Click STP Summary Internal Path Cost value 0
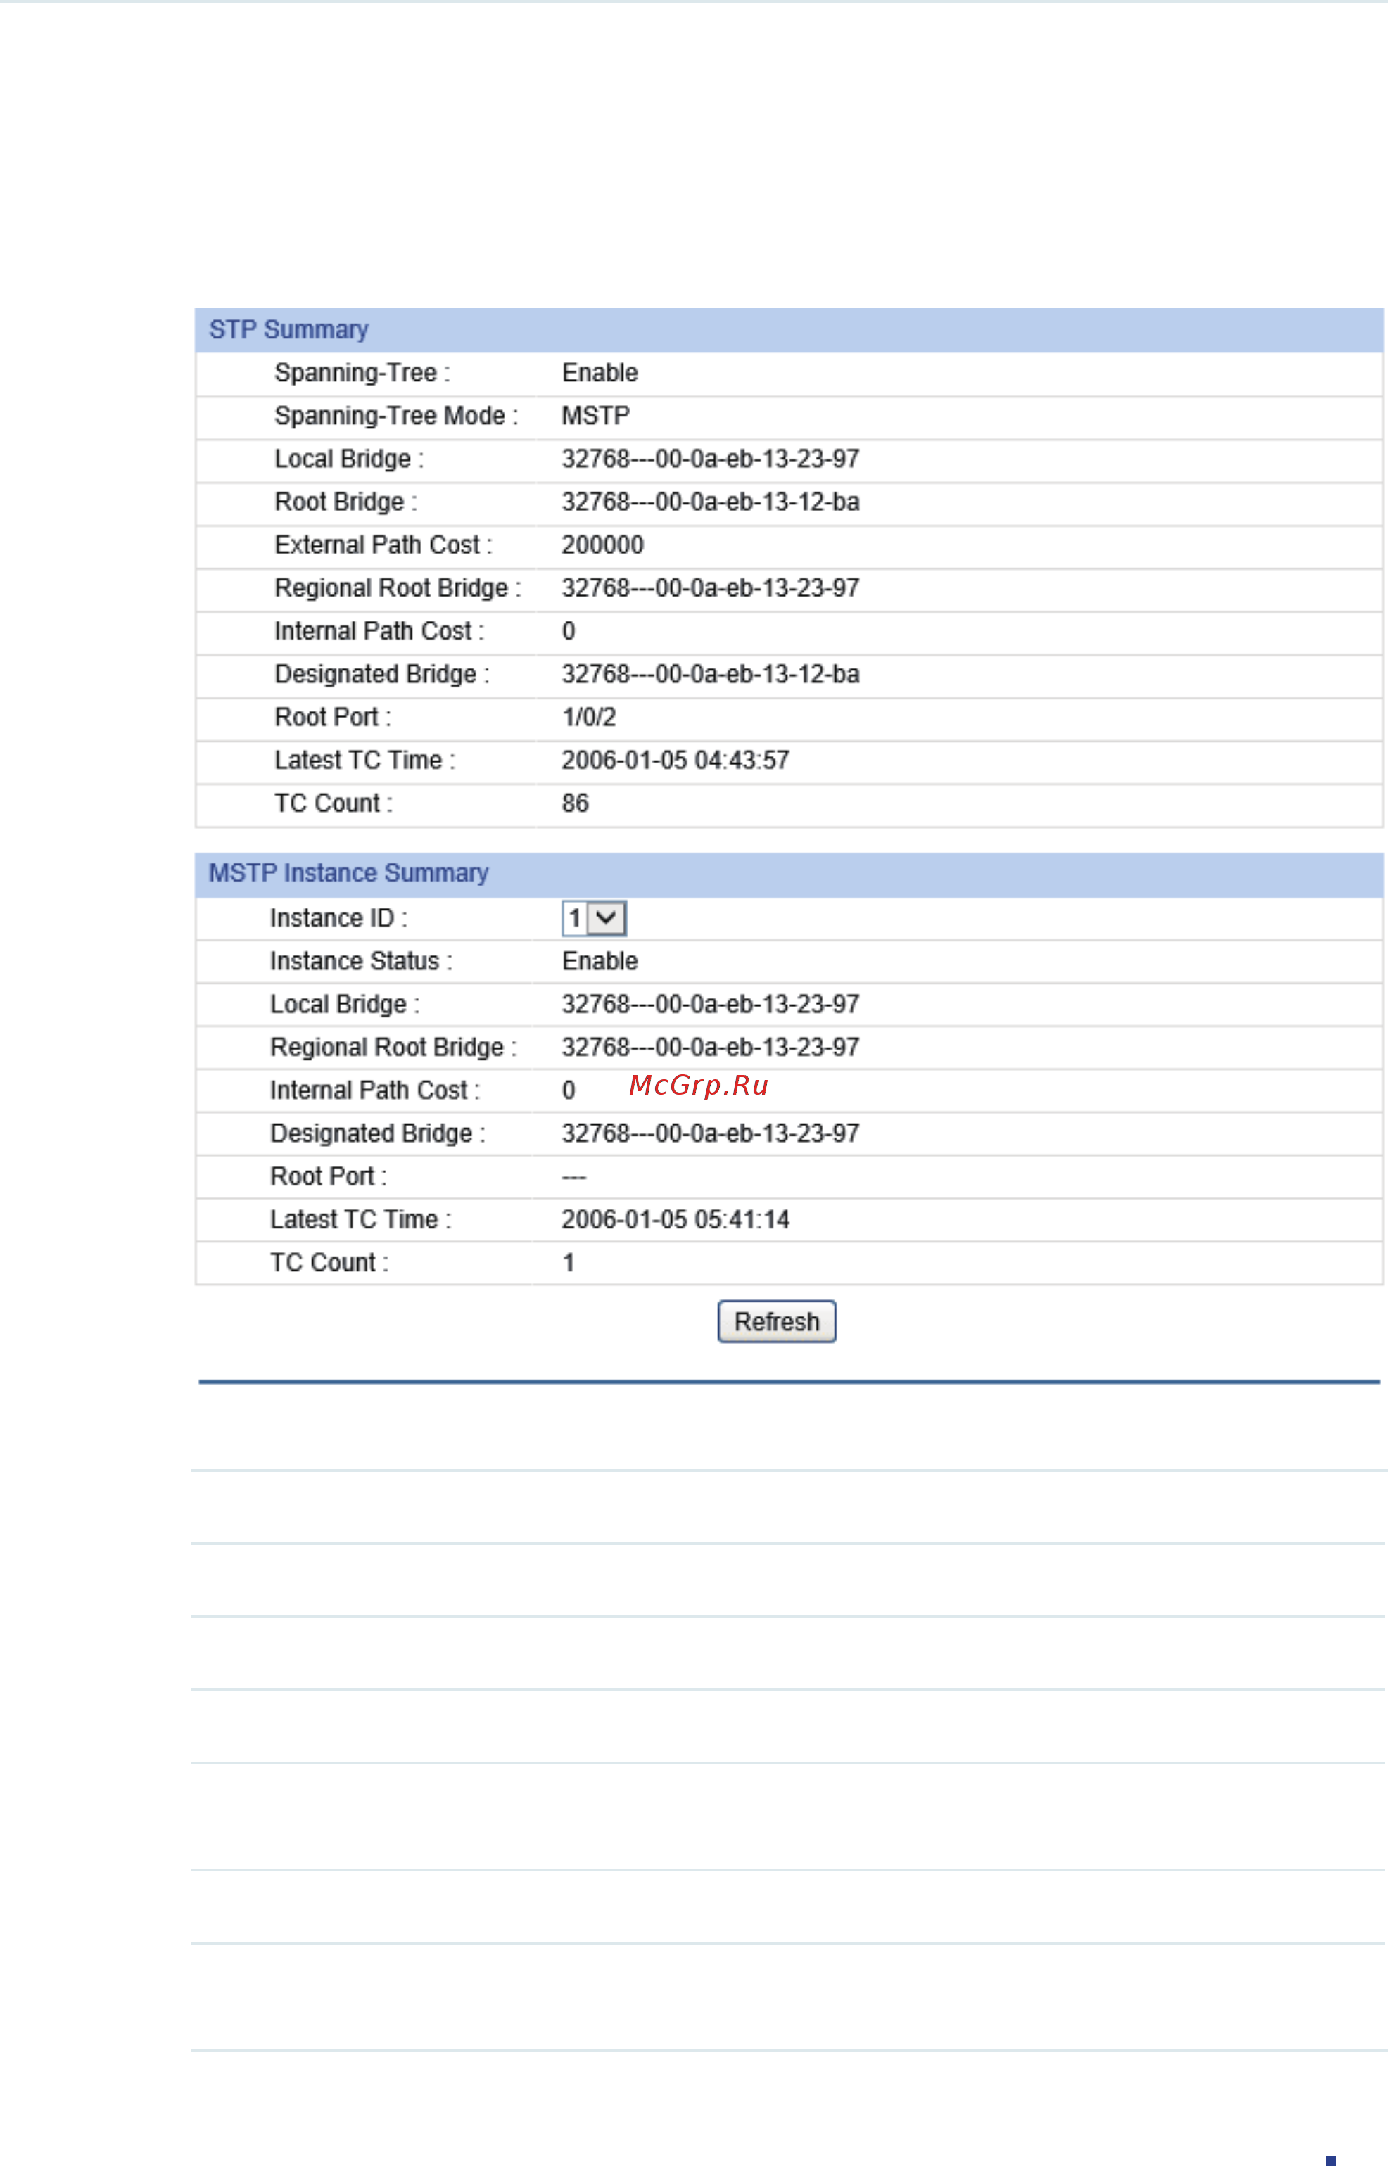 [x=569, y=631]
